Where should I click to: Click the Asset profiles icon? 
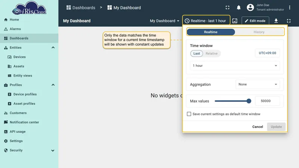click(x=10, y=104)
